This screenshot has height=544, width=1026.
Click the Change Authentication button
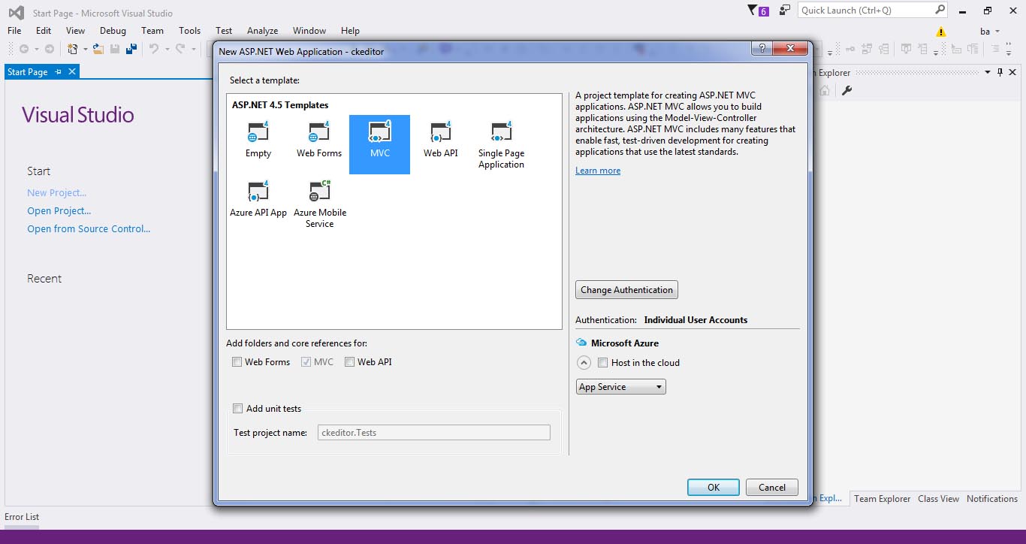pyautogui.click(x=626, y=290)
